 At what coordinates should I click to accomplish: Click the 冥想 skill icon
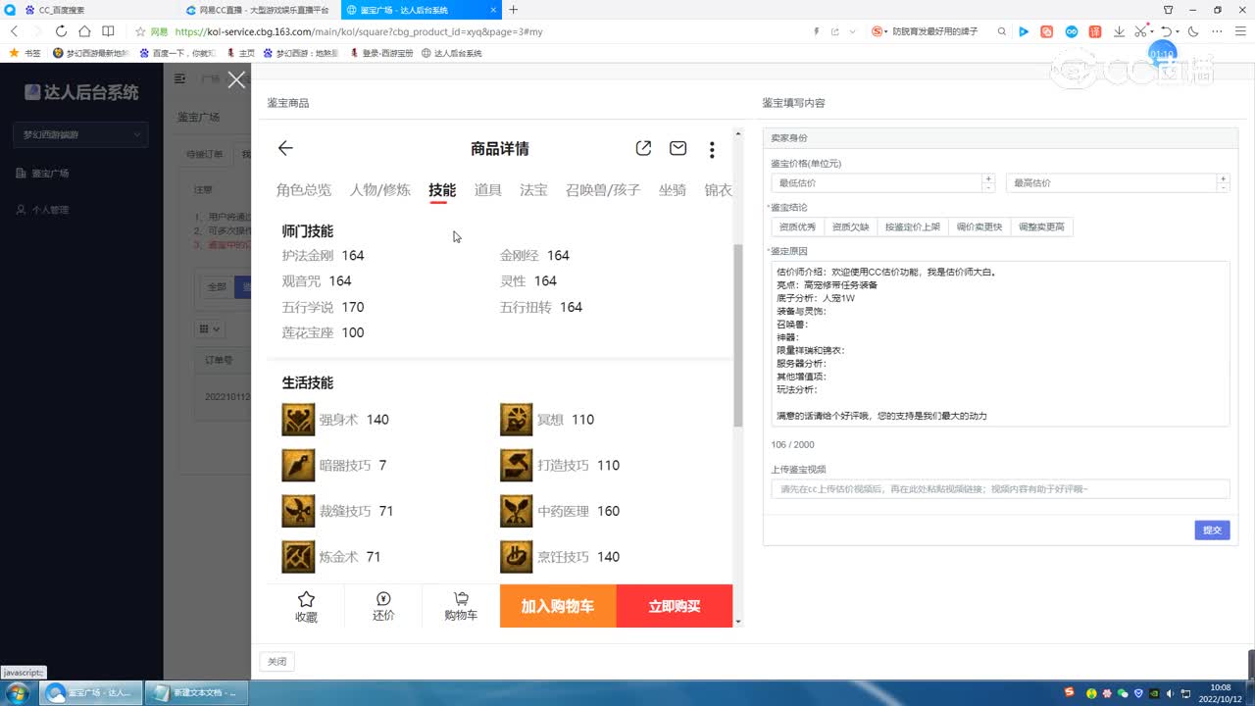tap(516, 420)
